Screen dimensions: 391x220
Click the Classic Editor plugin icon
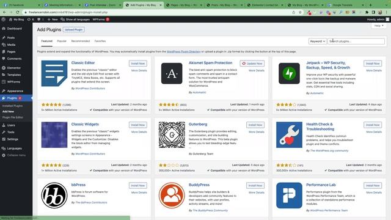click(x=54, y=73)
